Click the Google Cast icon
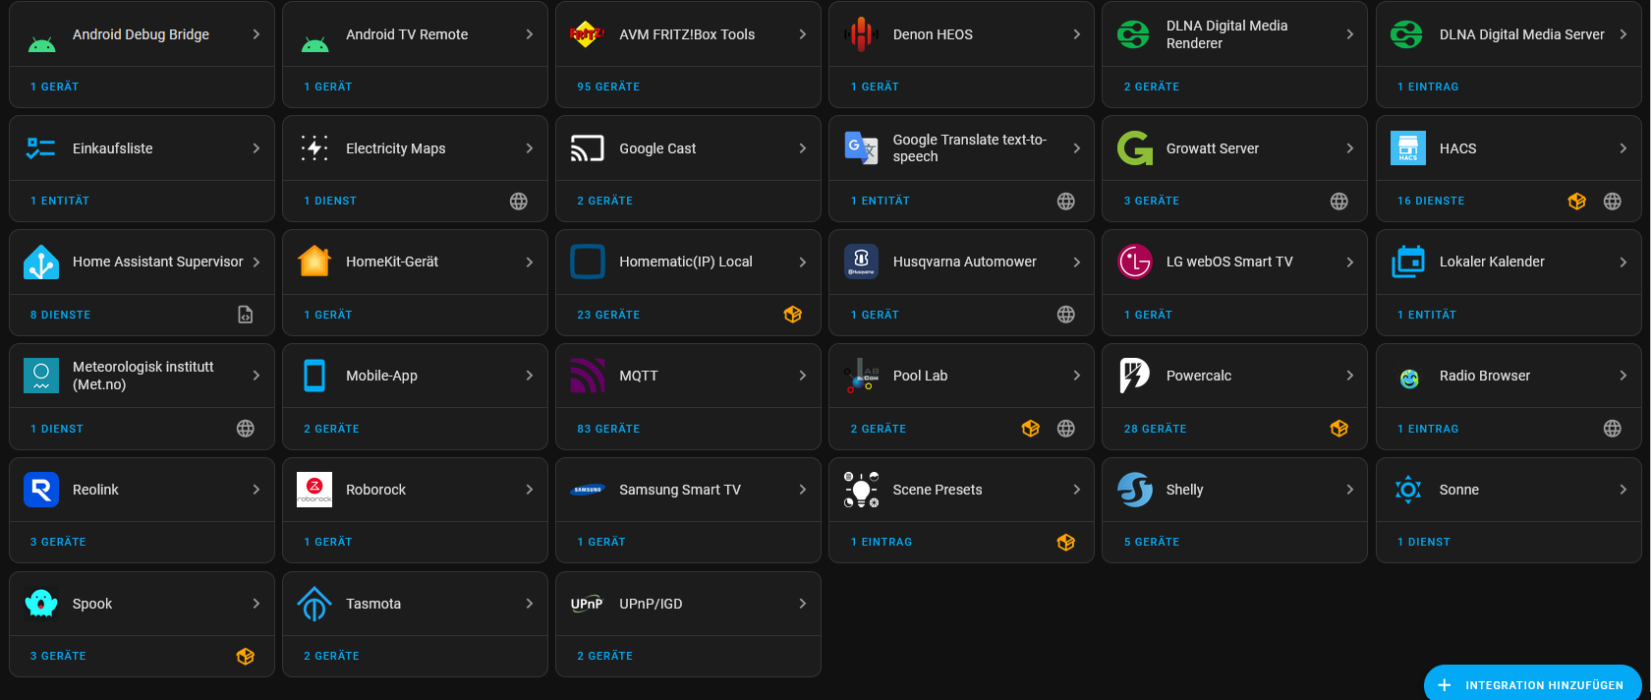1651x700 pixels. 588,148
